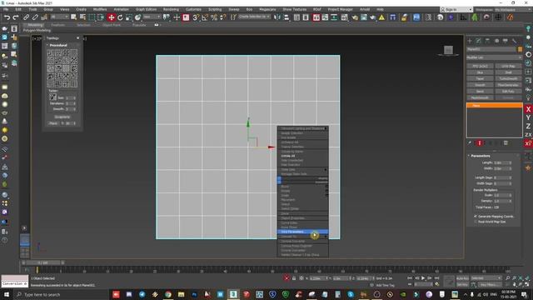Screen dimensions: 533x300
Task: Click the Length value field in Parameters
Action: click(x=501, y=162)
